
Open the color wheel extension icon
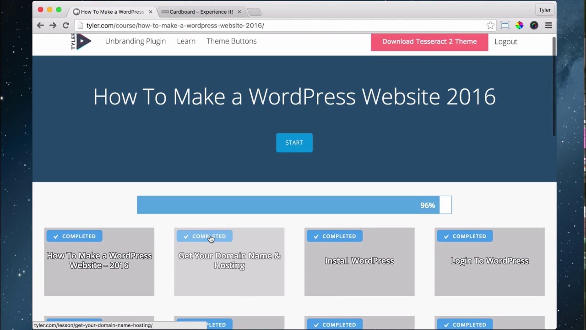[x=519, y=26]
